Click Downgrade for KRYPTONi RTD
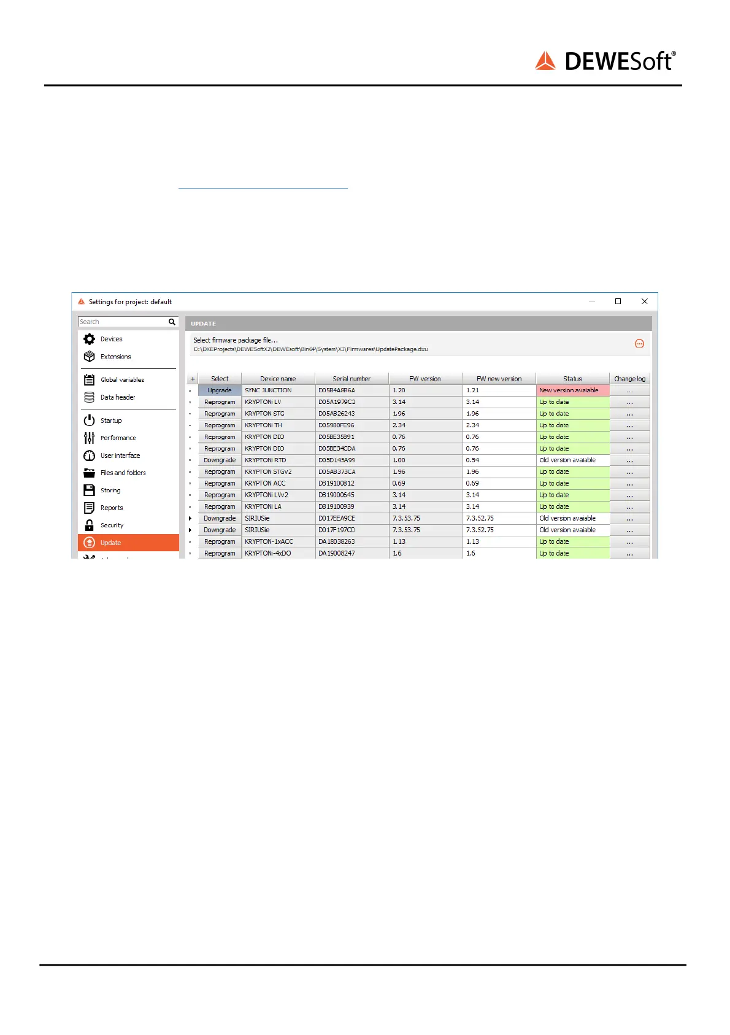Screen dimensions: 730x1035 tap(220, 460)
